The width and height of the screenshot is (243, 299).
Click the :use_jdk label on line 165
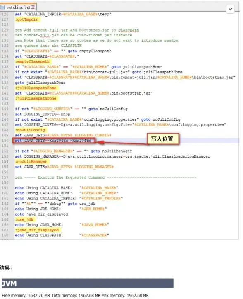point(24,219)
